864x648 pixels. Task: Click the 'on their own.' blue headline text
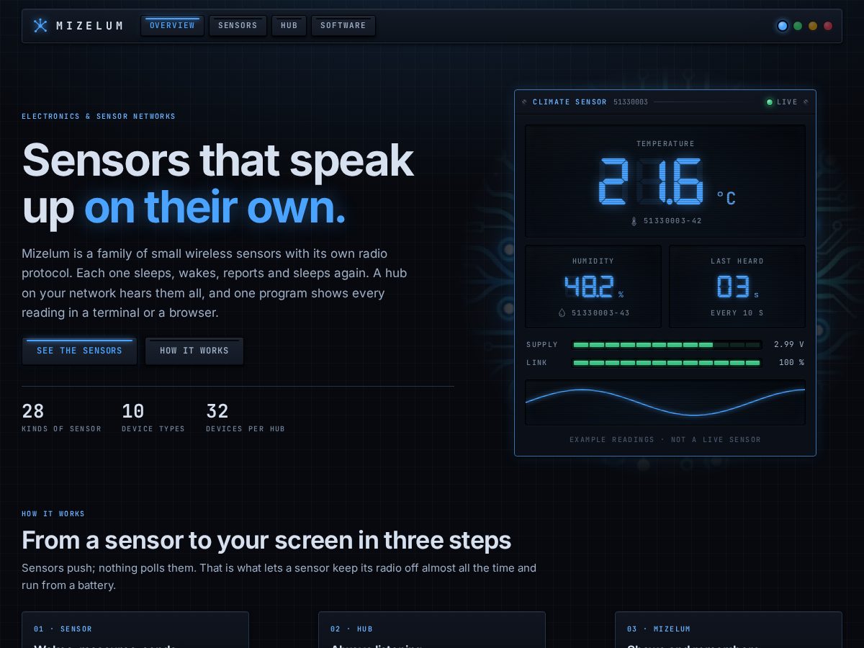215,207
